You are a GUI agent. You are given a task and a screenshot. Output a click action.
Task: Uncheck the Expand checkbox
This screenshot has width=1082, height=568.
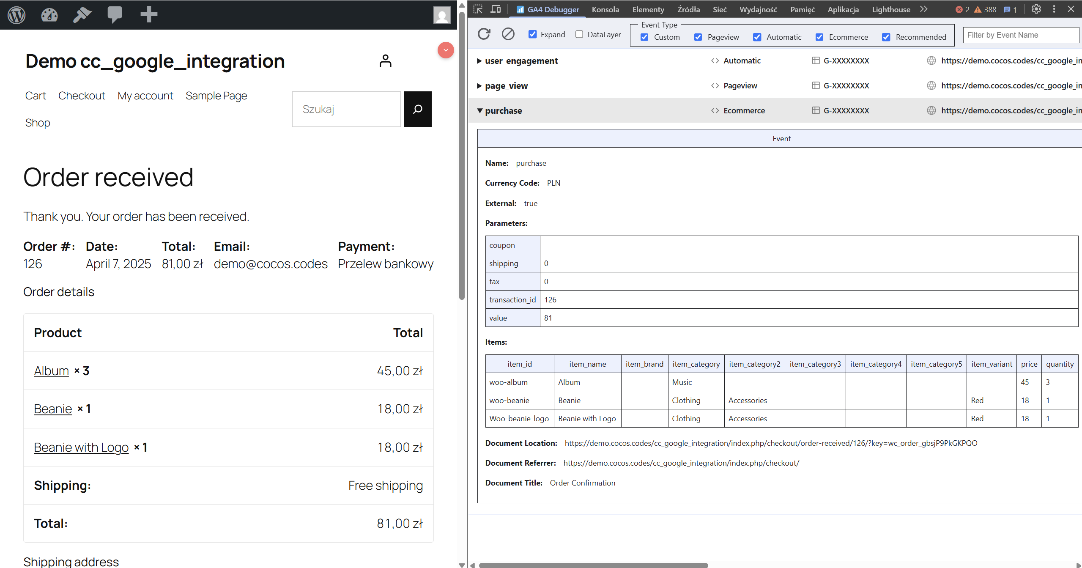point(533,34)
